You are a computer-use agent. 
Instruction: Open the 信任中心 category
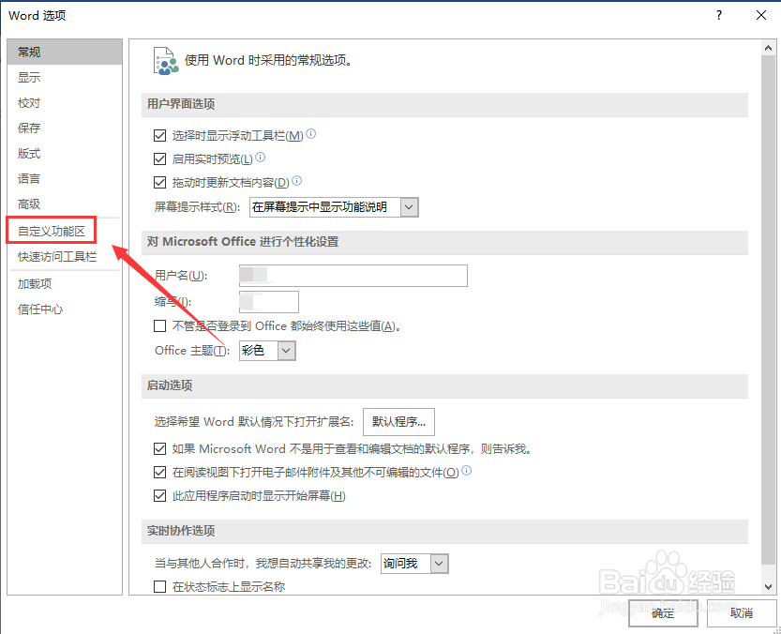pyautogui.click(x=65, y=309)
